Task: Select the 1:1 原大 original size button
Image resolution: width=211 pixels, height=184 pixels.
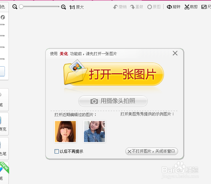Action: tap(76, 7)
